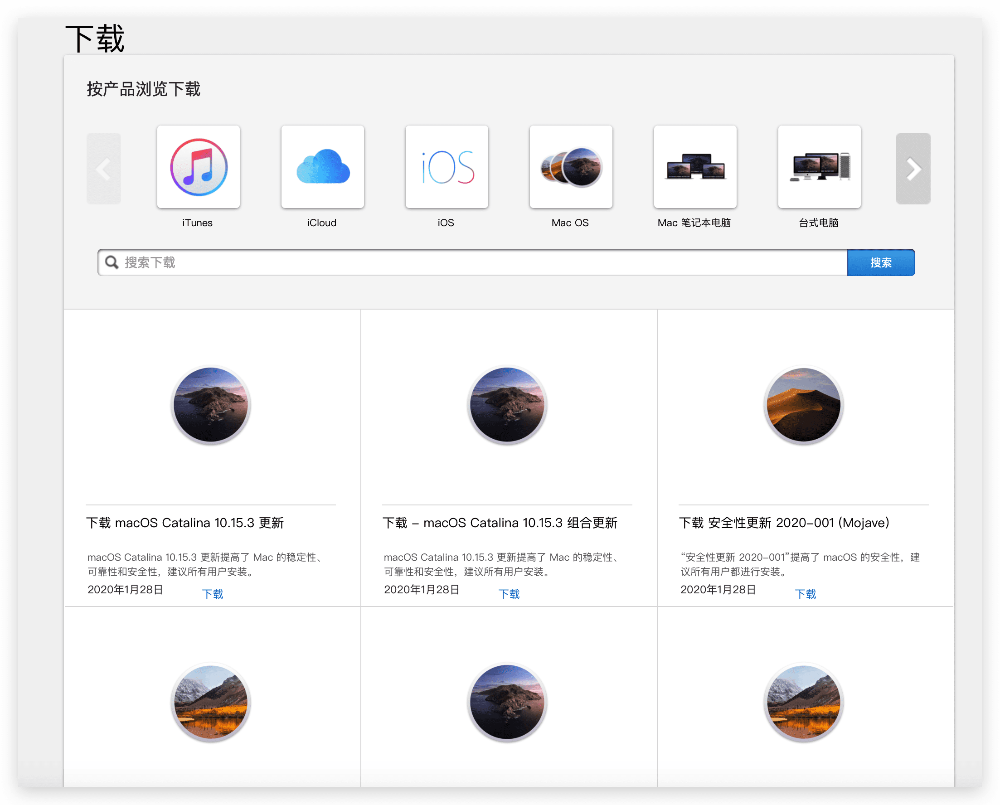This screenshot has width=1000, height=805.
Task: Click date 2020年1月28日 under Catalina 更新
Action: (x=125, y=590)
